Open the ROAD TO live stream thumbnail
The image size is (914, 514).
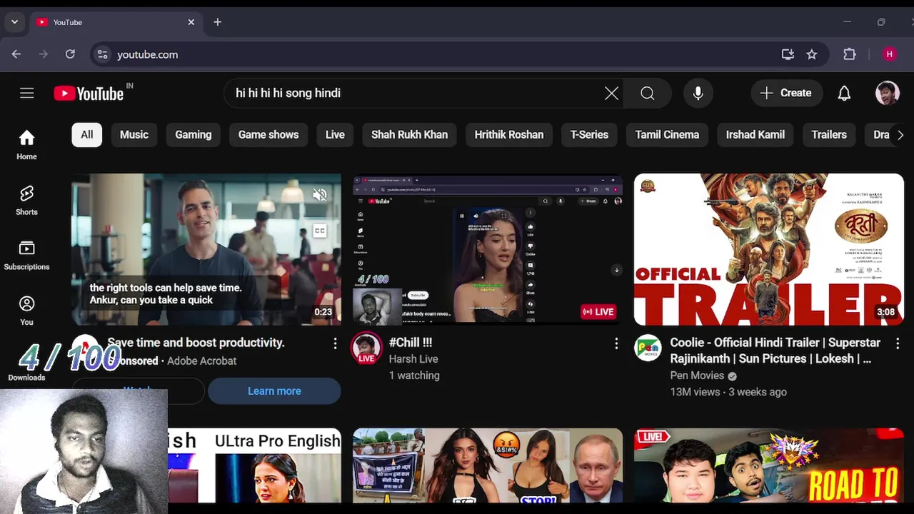[x=769, y=465]
